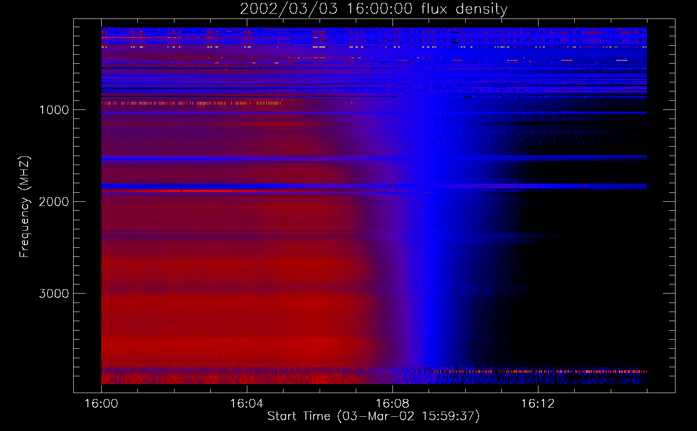Click the bottom-axis tick mark below 16:08
Image resolution: width=697 pixels, height=431 pixels.
pos(392,389)
